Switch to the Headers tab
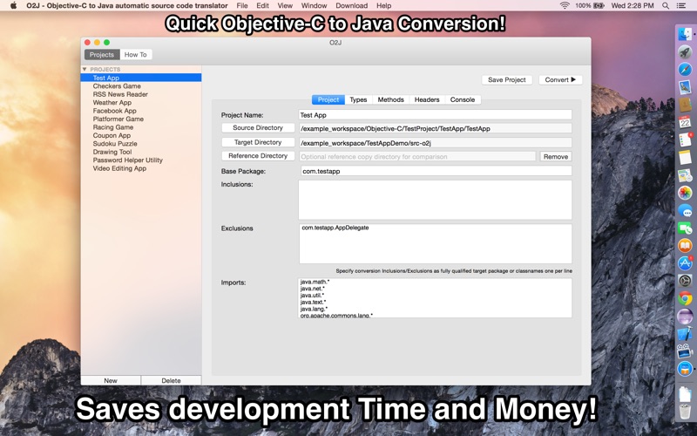 click(x=427, y=99)
